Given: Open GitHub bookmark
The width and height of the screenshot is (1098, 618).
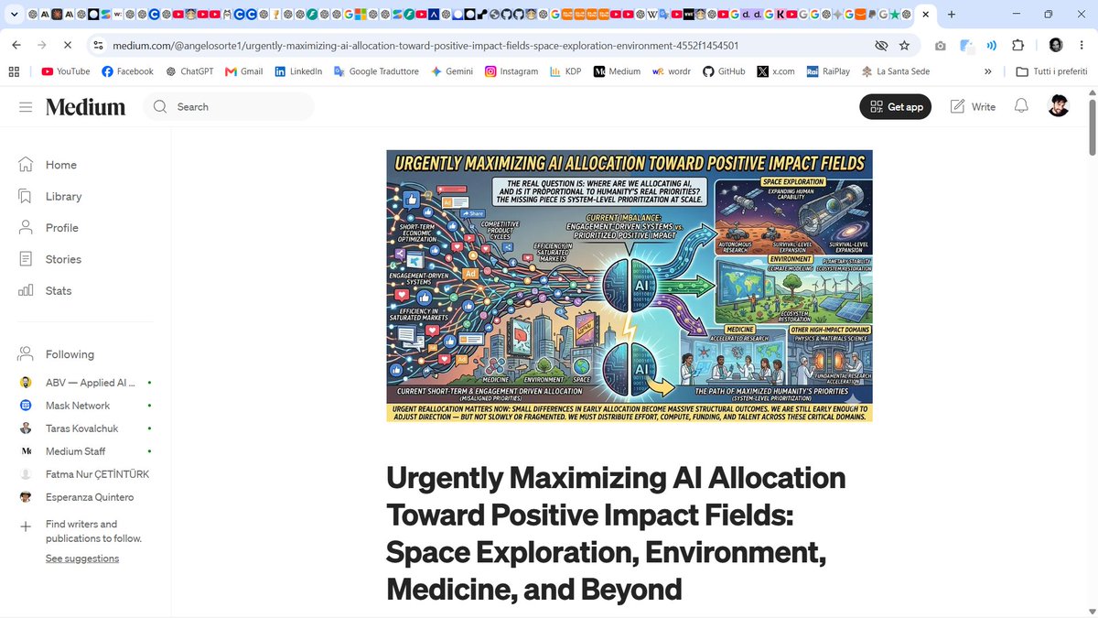Looking at the screenshot, I should pyautogui.click(x=723, y=71).
